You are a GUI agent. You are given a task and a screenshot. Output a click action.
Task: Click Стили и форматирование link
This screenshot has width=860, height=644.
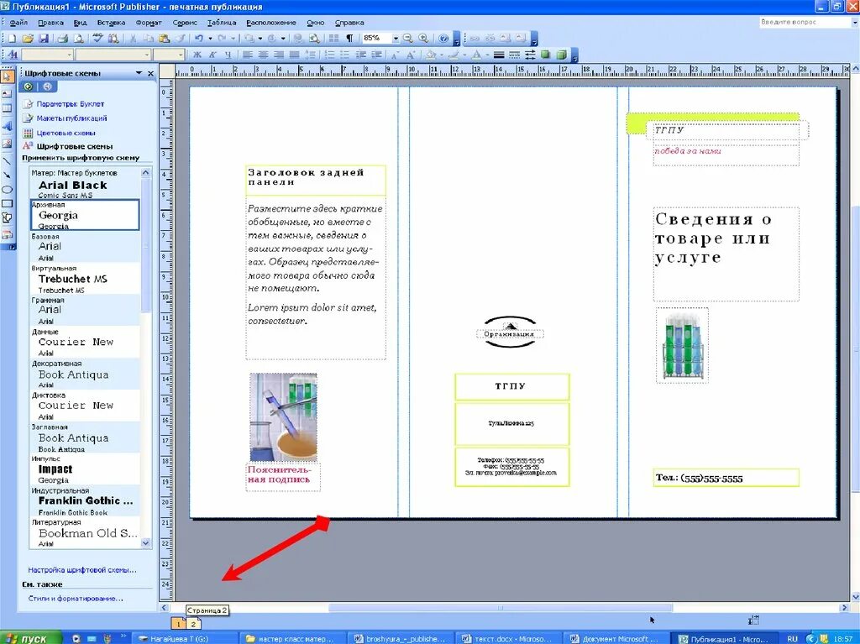pyautogui.click(x=76, y=599)
